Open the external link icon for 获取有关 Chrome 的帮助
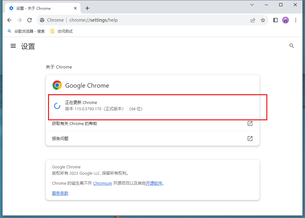 (250, 123)
